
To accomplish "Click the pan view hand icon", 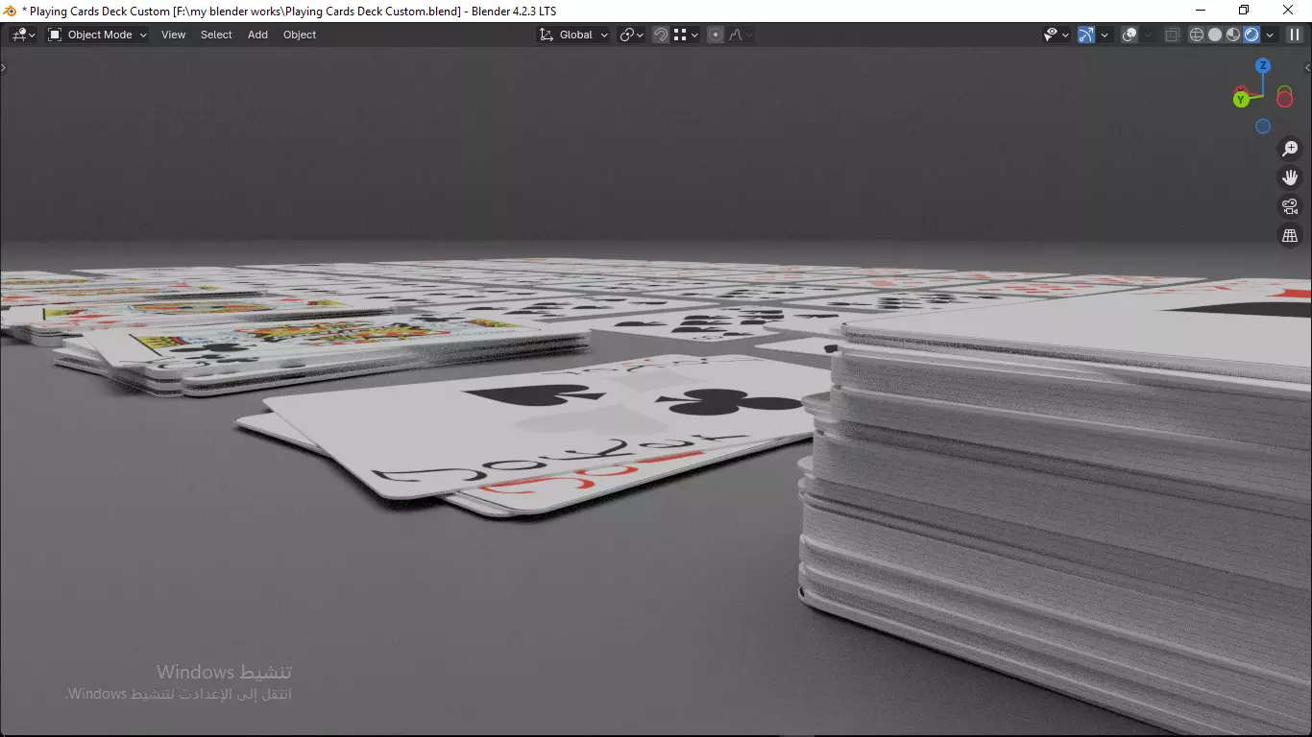I will pos(1290,178).
